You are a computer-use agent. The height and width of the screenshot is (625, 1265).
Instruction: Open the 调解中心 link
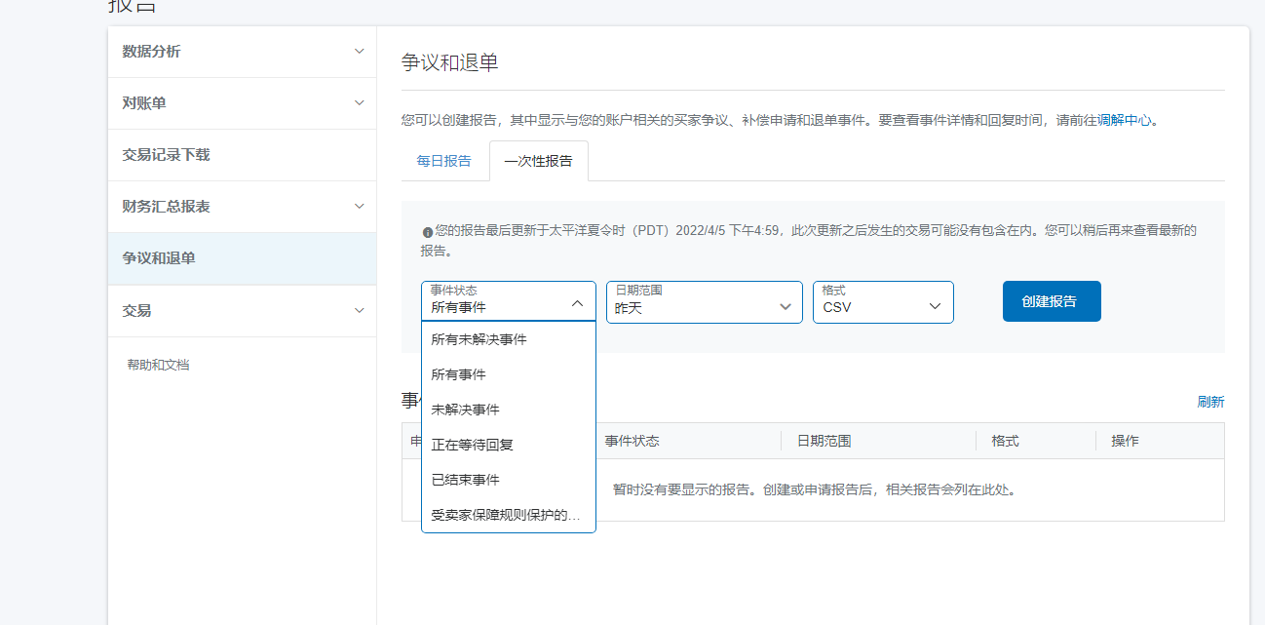point(1127,119)
